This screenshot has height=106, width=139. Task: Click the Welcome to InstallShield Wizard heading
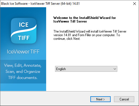click(x=85, y=18)
